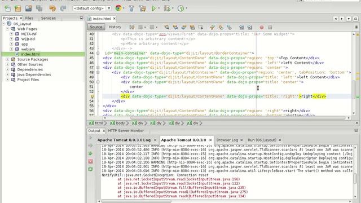This screenshot has width=361, height=203.
Task: Toggle highlight search in editor toolbar
Action: click(x=192, y=27)
